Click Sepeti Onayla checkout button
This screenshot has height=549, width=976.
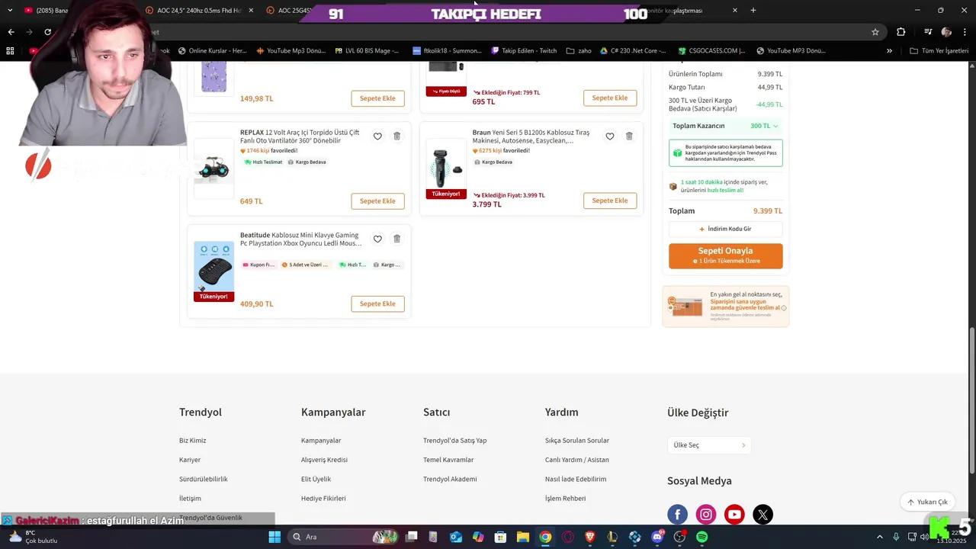point(725,255)
